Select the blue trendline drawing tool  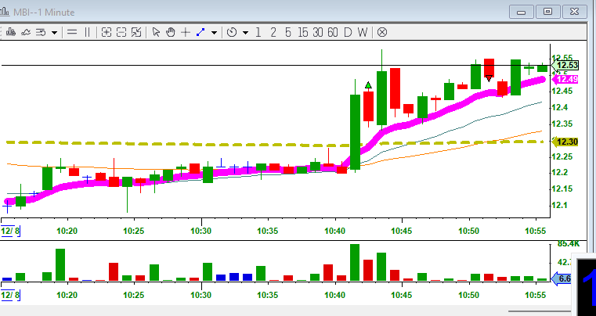pyautogui.click(x=200, y=32)
